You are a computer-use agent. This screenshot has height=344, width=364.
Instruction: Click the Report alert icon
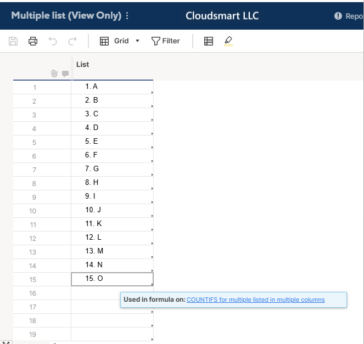point(338,16)
